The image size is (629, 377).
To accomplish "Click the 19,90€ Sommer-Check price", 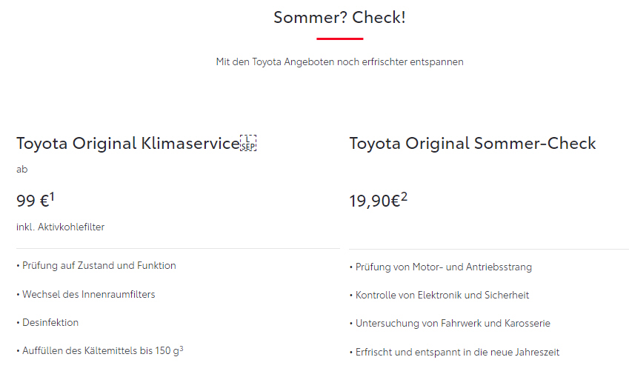I will tap(375, 201).
